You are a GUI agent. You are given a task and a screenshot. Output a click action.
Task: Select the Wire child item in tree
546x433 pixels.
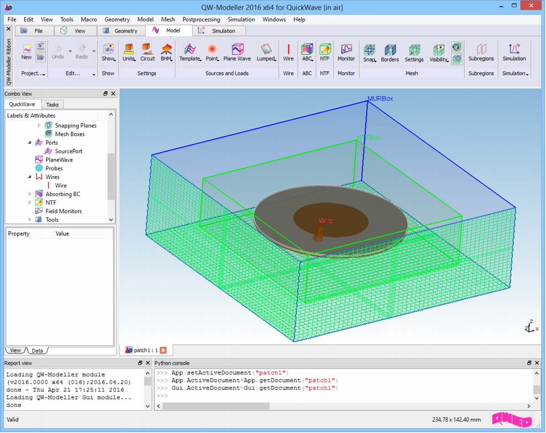pos(61,185)
